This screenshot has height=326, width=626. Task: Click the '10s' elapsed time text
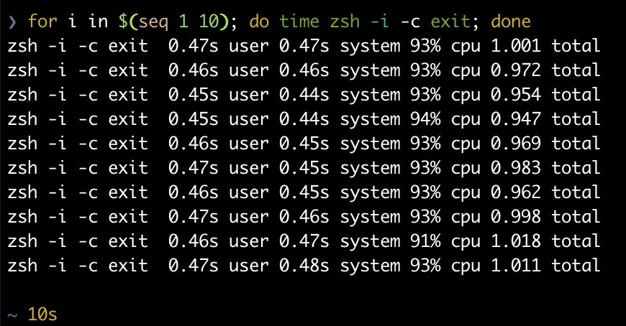point(42,315)
